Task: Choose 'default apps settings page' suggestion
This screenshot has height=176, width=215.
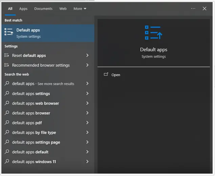Action: [48, 142]
